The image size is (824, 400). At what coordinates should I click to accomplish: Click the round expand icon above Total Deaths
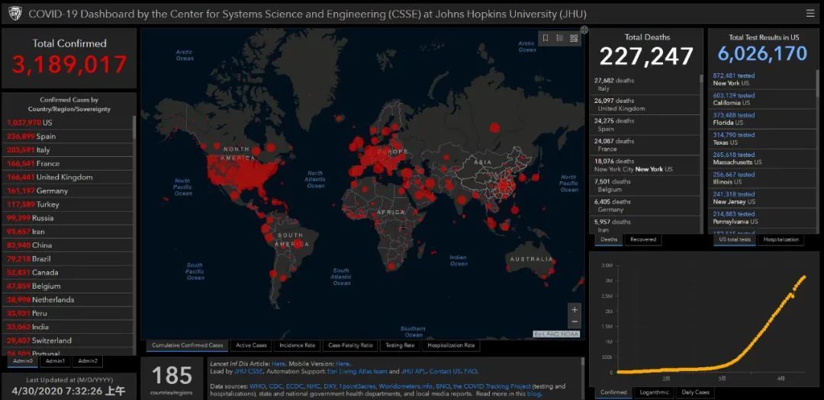(584, 30)
